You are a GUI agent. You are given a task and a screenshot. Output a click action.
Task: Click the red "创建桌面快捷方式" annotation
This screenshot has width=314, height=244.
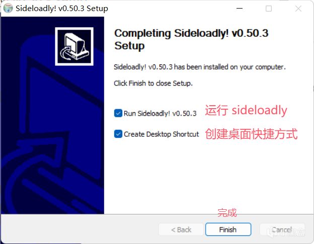click(251, 134)
